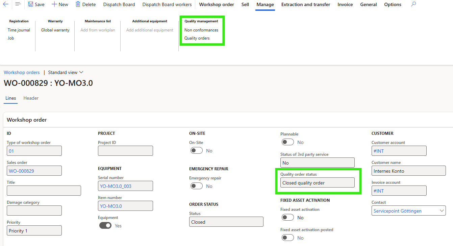Toggle off the Equipment switch
This screenshot has height=246, width=453.
coord(105,225)
